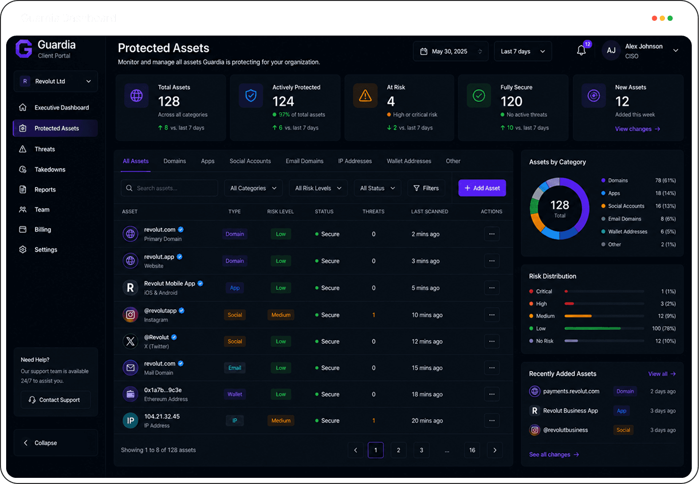Viewport: 699px width, 484px height.
Task: Click the Guardia logo icon
Action: (x=24, y=49)
